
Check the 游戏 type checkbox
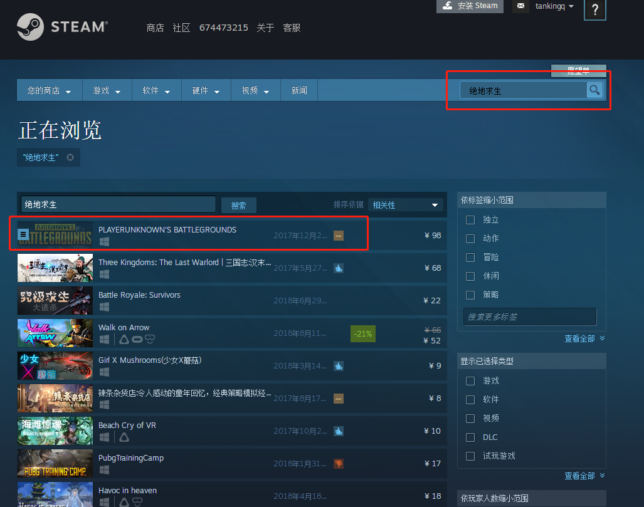point(470,381)
